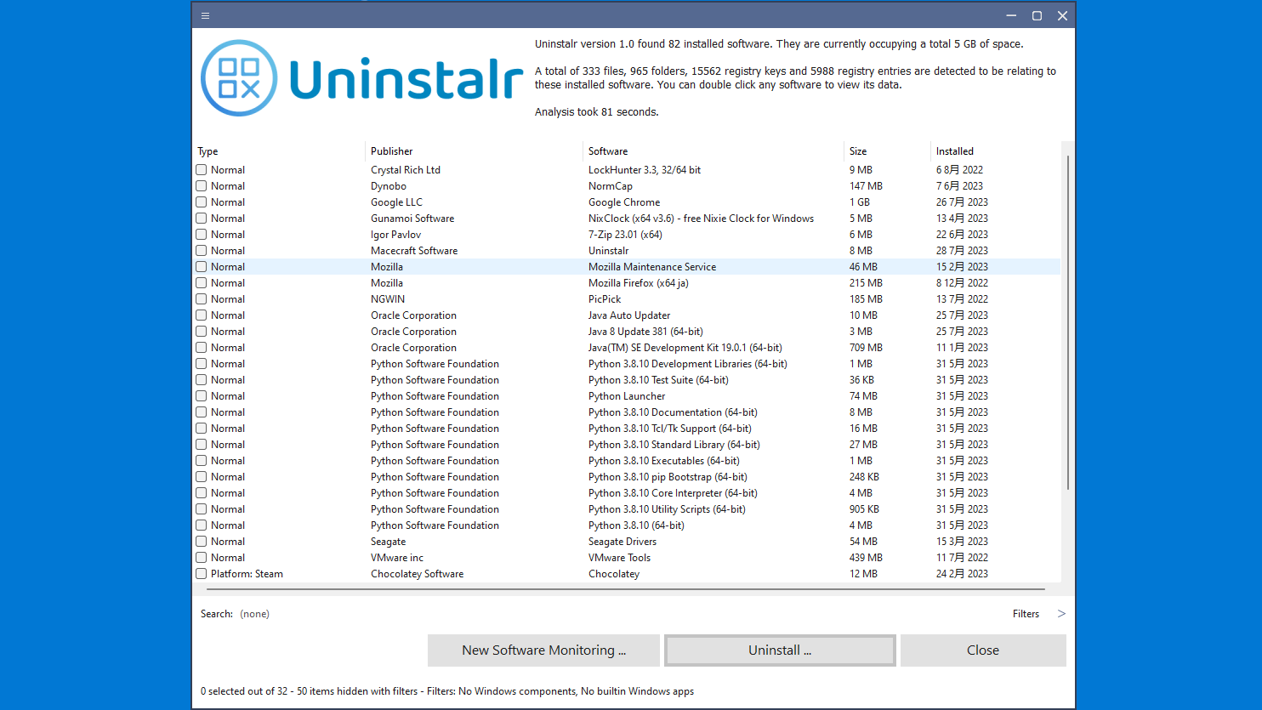Tick the checkbox for LockHunter 3.3
The image size is (1262, 710).
[x=202, y=170]
